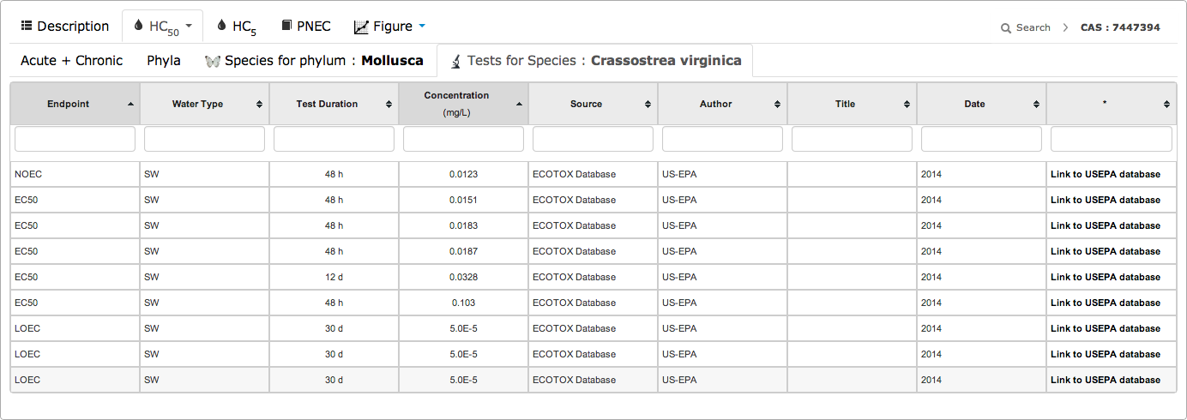Open USEPA database link for NOEC row
Viewport: 1187px width, 420px height.
tap(1105, 174)
